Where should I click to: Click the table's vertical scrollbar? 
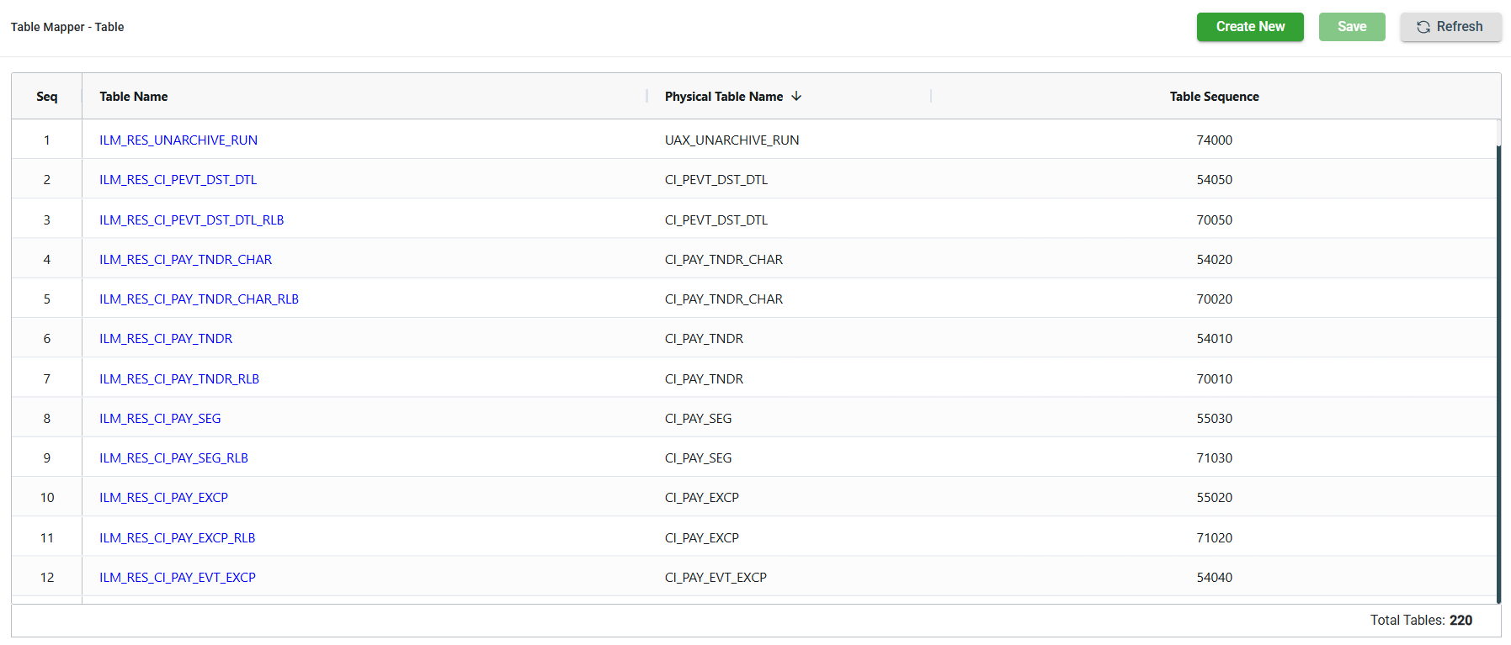(1498, 370)
